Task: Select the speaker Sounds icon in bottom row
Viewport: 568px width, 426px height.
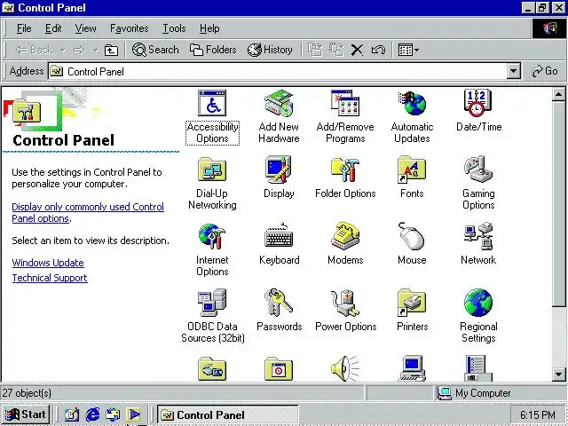Action: [x=345, y=368]
